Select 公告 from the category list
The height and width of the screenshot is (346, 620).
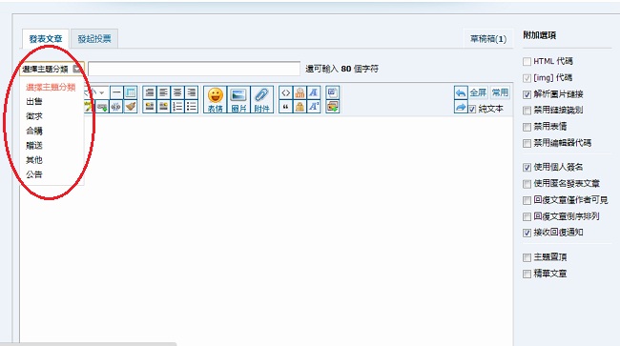point(34,174)
